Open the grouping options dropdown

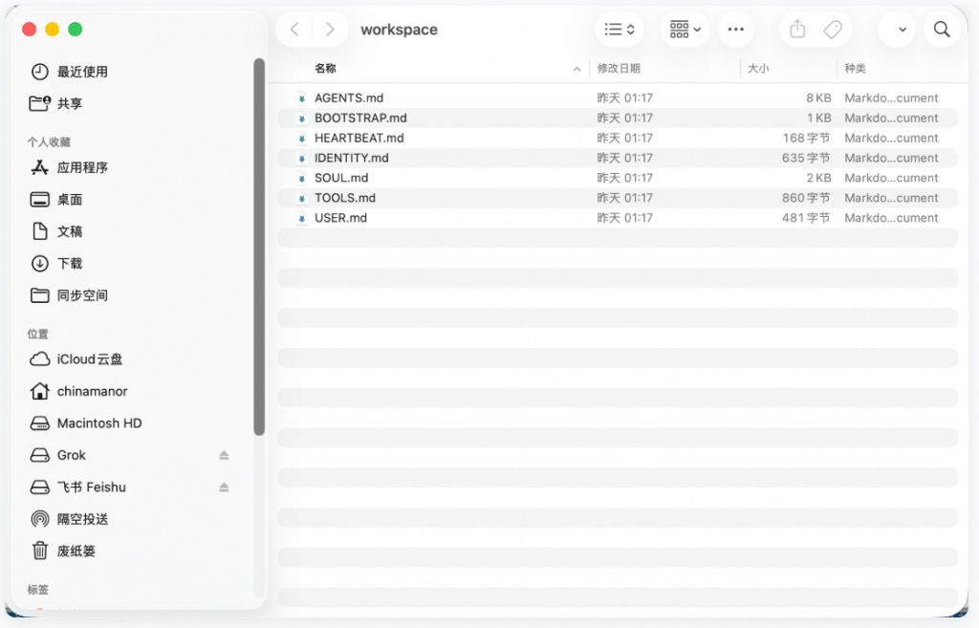click(x=685, y=30)
